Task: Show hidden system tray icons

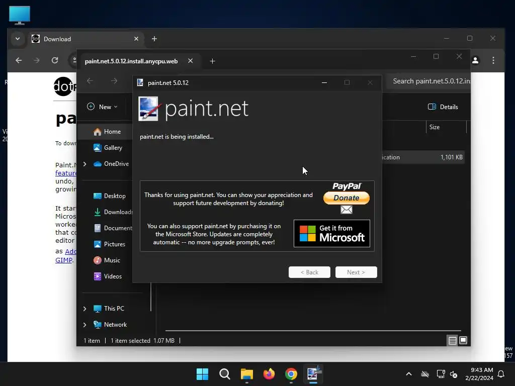Action: [x=409, y=374]
